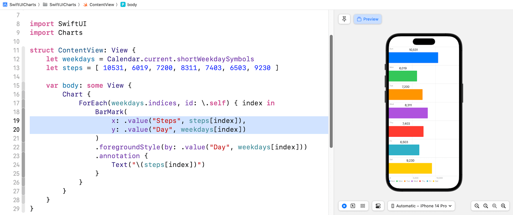Click line number 11 in gutter

[16, 50]
